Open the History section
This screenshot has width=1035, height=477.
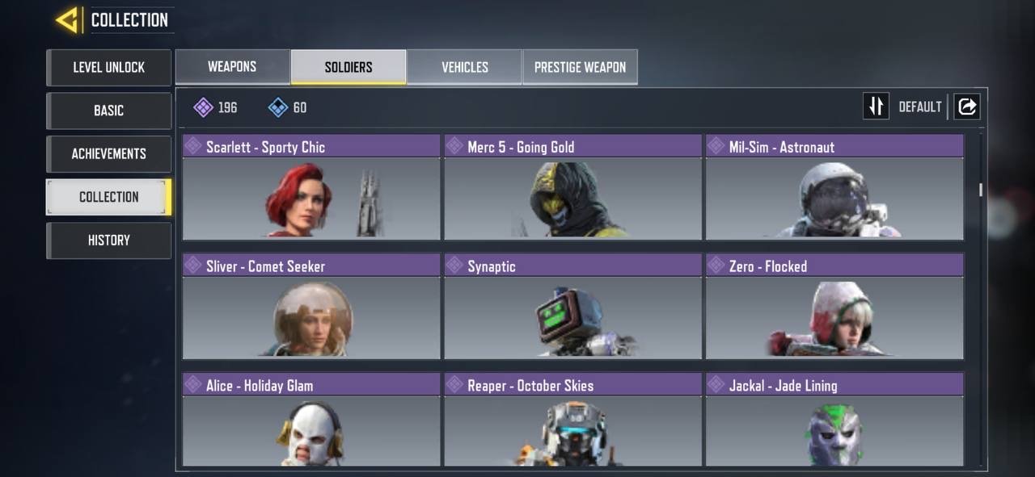coord(108,241)
